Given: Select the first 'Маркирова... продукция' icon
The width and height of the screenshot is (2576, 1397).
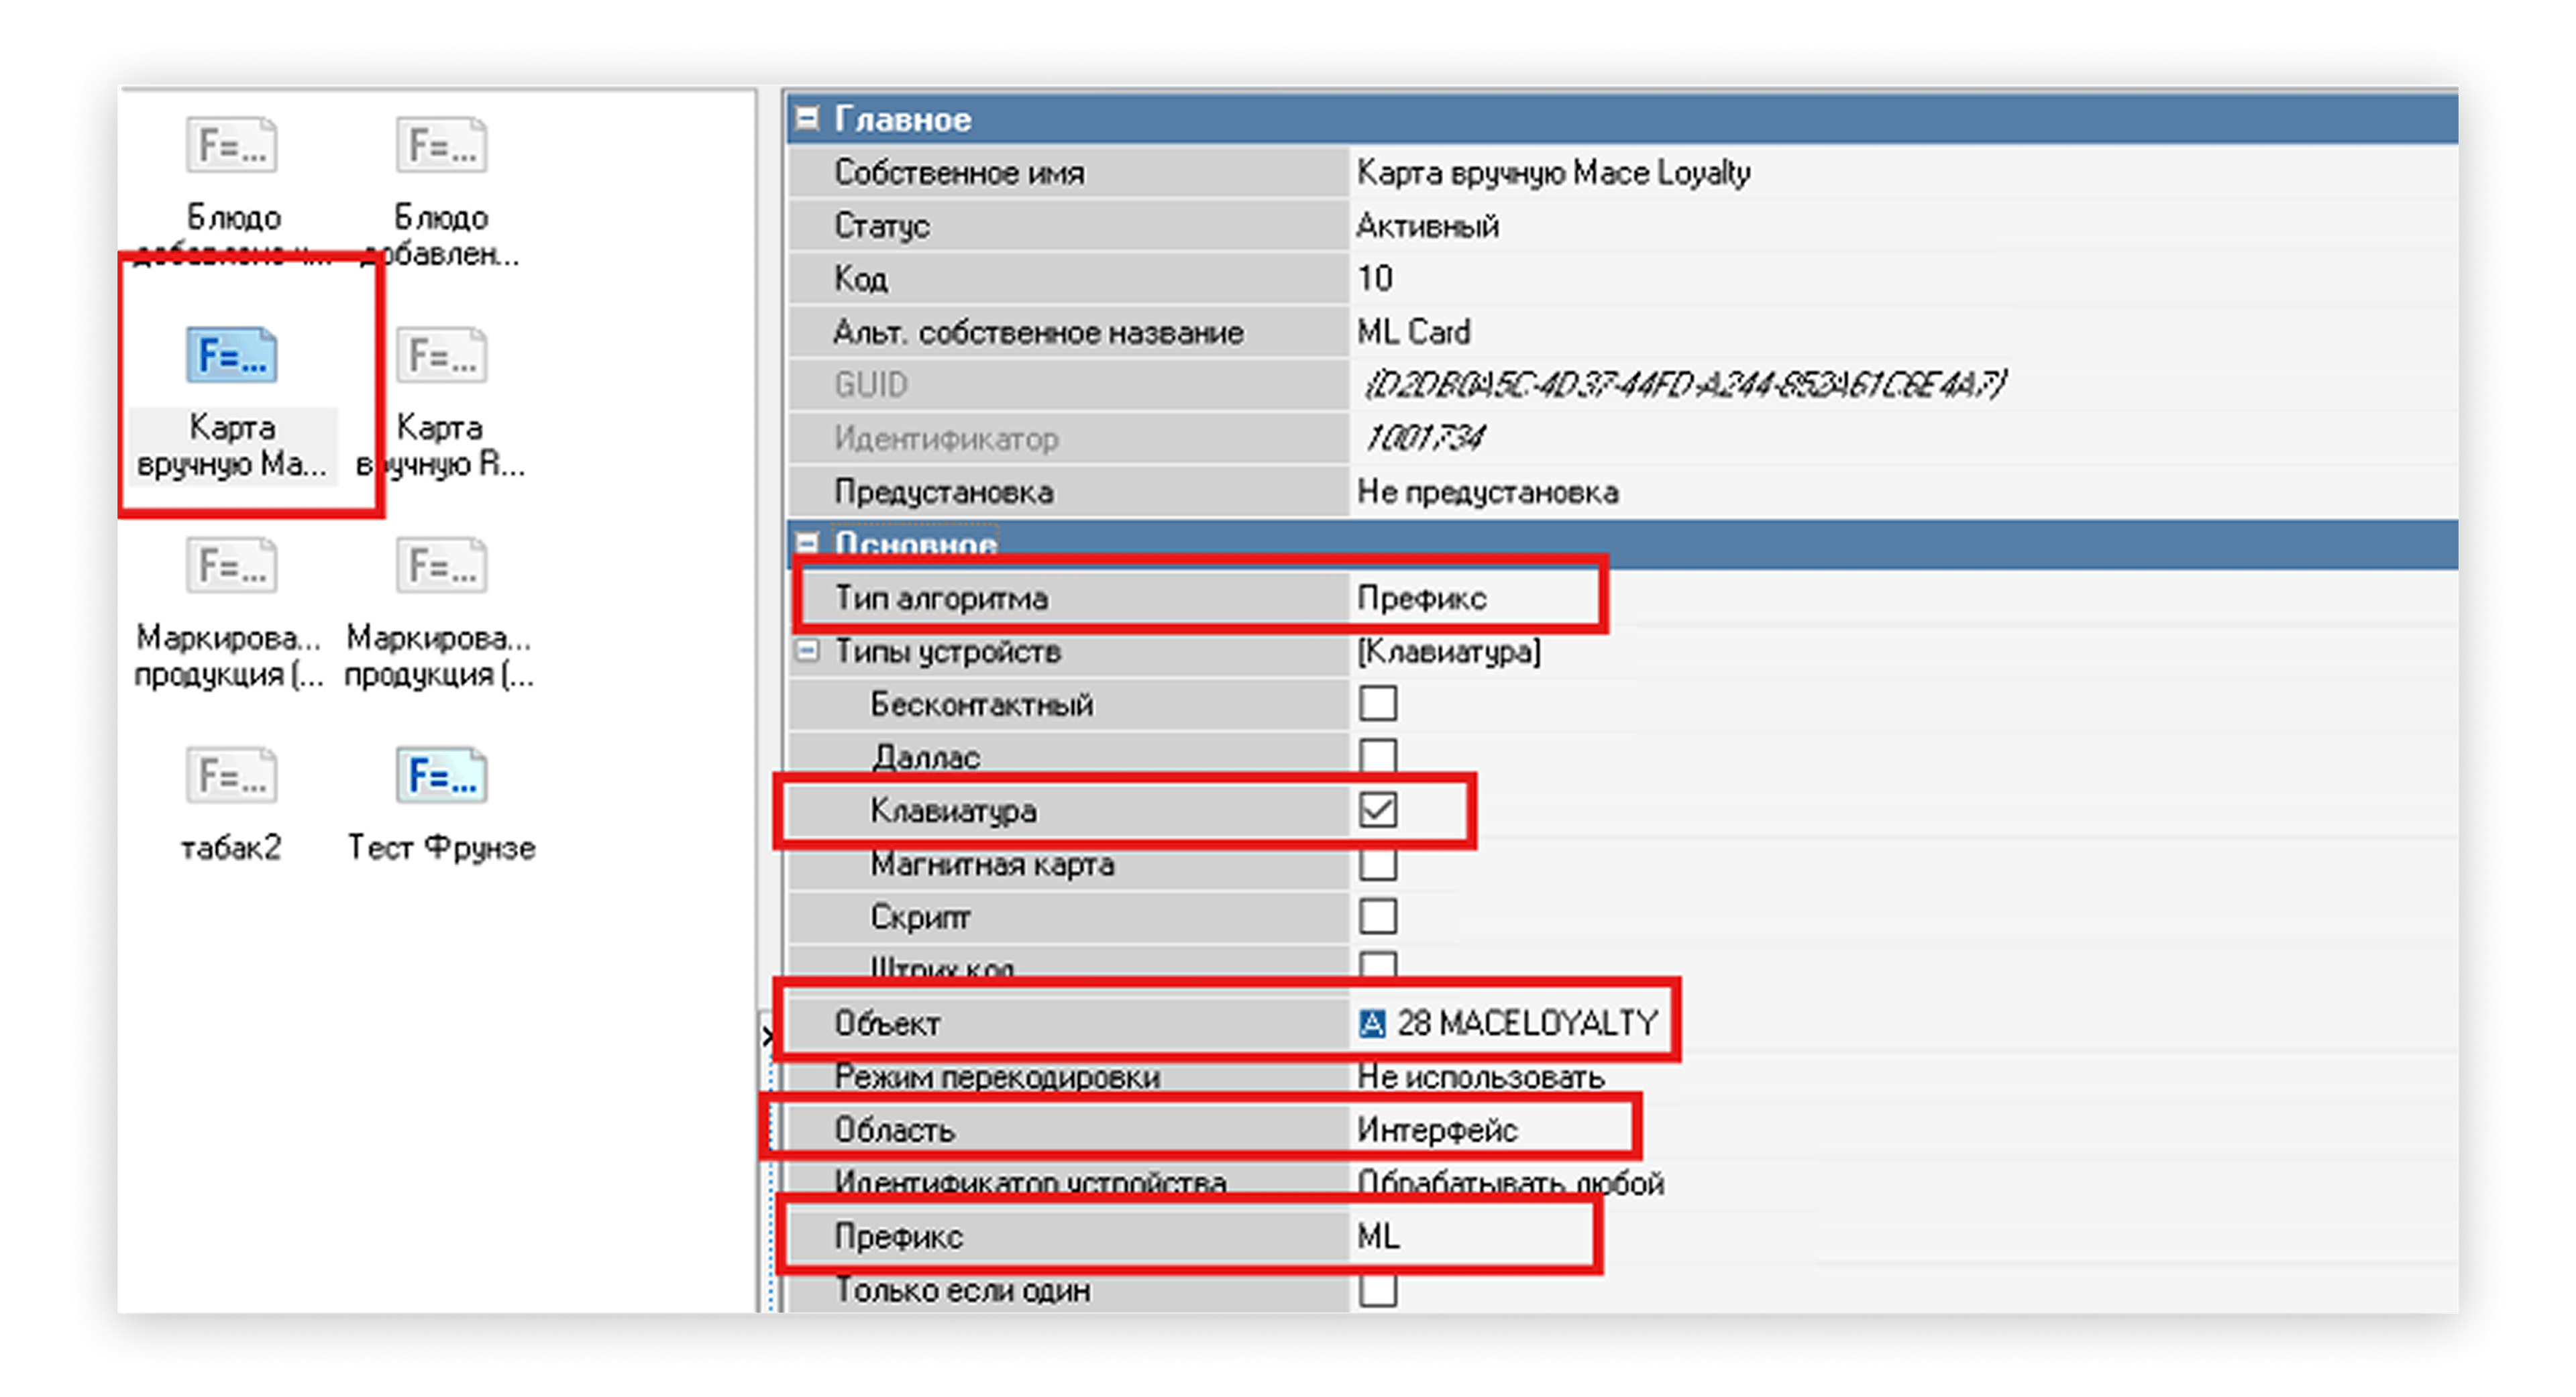Looking at the screenshot, I should (231, 566).
